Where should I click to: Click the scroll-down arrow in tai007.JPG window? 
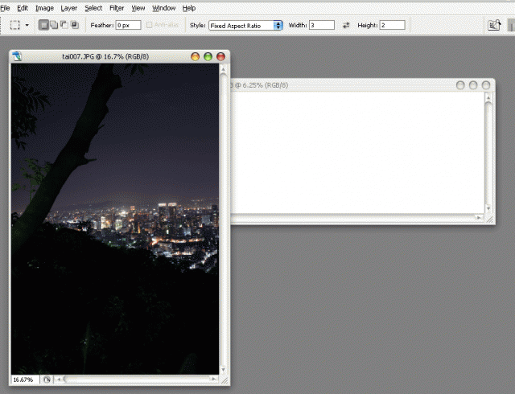(224, 370)
